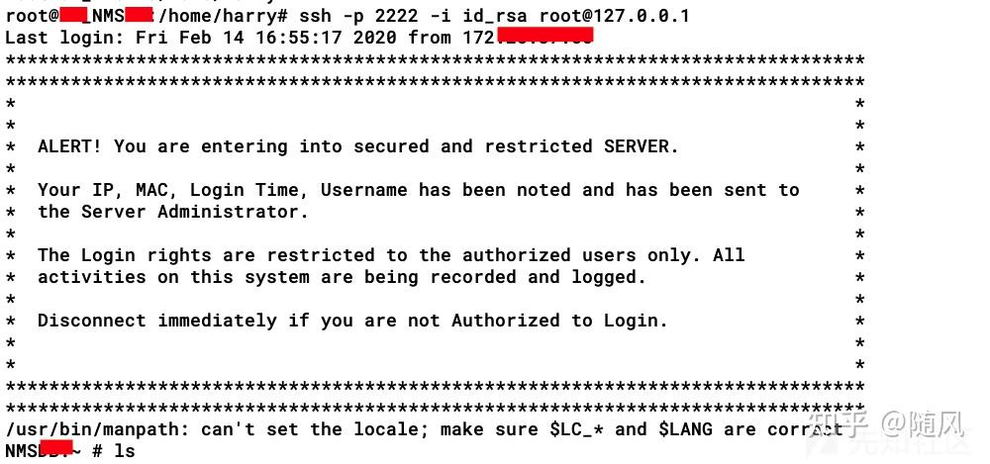The height and width of the screenshot is (464, 990).
Task: Click the top asterisk banner border row
Action: coord(435,61)
